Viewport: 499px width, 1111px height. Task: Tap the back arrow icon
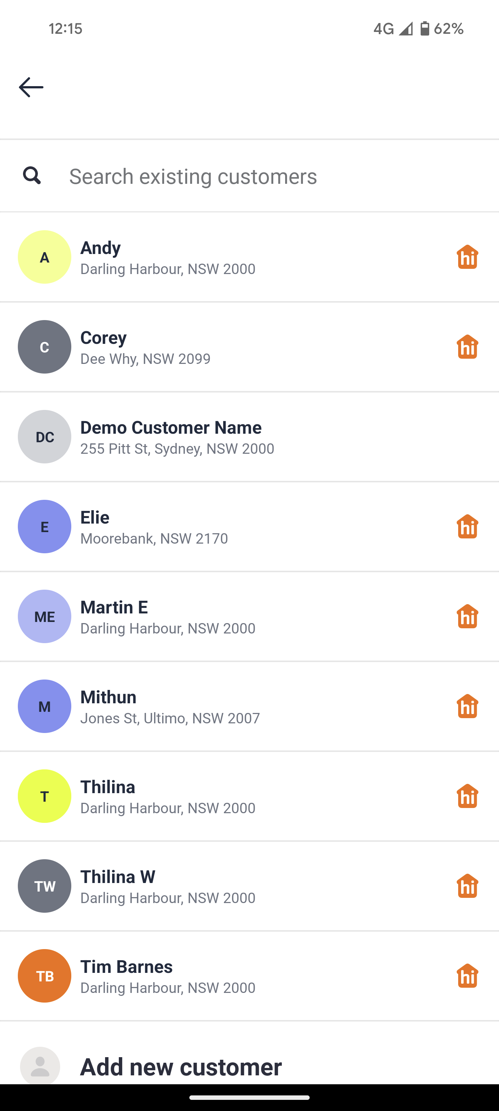click(x=31, y=87)
